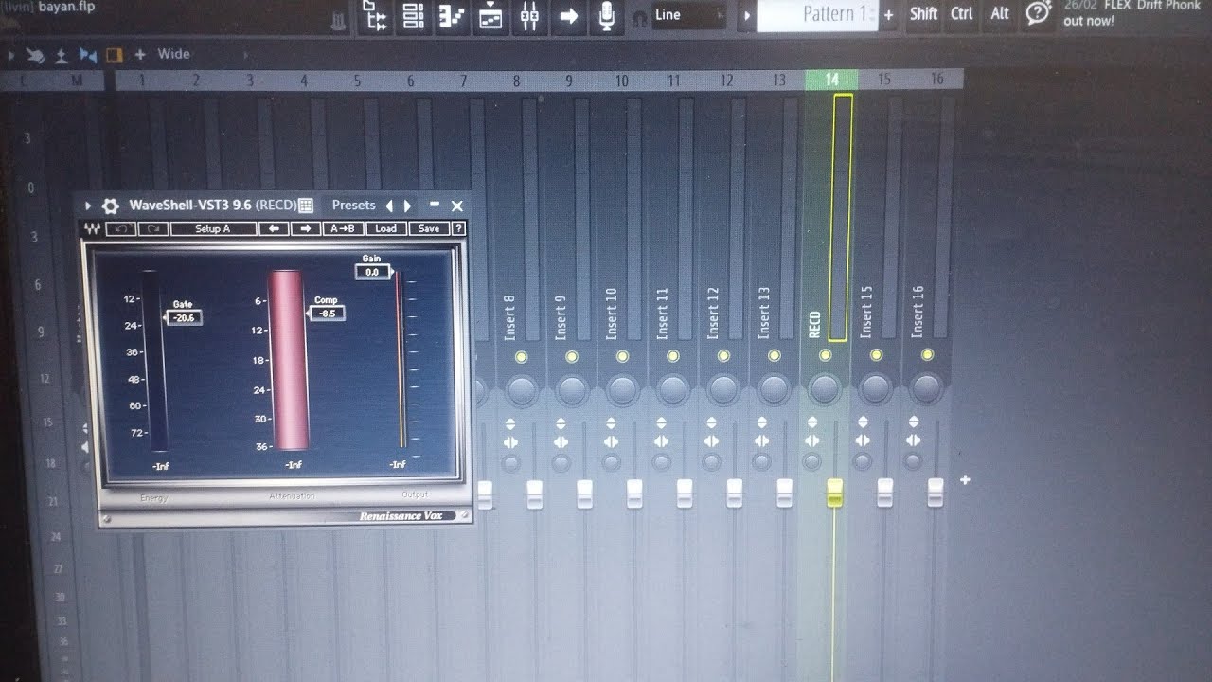Toggle the Shift typing key

(923, 13)
